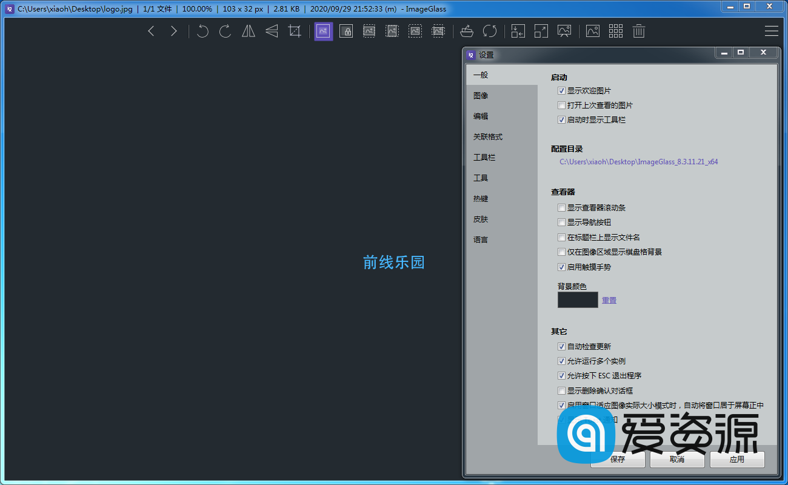Image resolution: width=788 pixels, height=485 pixels.
Task: Delete the current image with trash icon
Action: (638, 31)
